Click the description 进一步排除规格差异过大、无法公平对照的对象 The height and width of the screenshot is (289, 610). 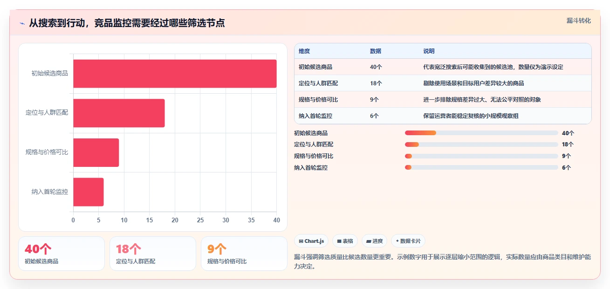482,100
